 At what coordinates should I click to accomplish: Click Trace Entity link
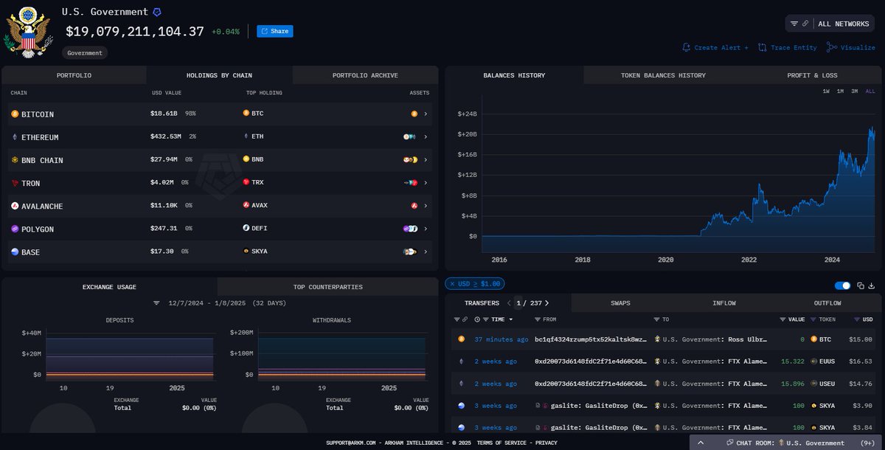point(788,47)
